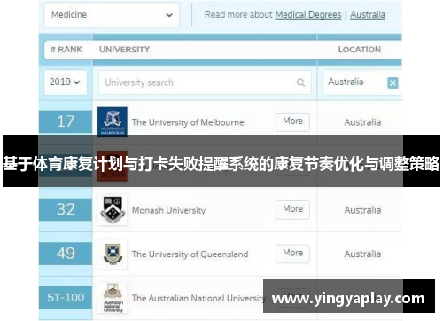443x321 pixels.
Task: Open the Australian National University logo
Action: (x=113, y=298)
